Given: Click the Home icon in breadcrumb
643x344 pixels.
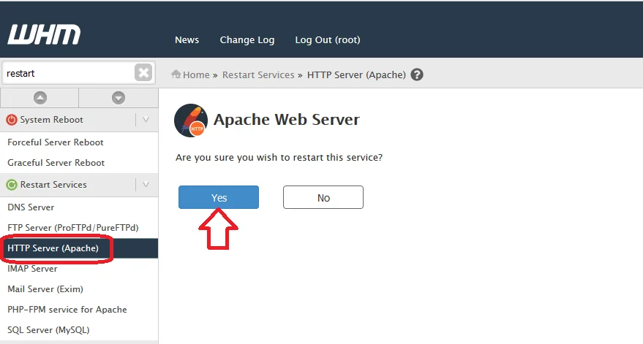Looking at the screenshot, I should pyautogui.click(x=176, y=74).
